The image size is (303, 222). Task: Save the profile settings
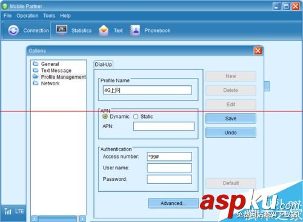(231, 119)
